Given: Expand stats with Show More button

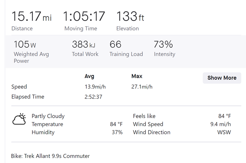Looking at the screenshot, I should click(x=222, y=78).
